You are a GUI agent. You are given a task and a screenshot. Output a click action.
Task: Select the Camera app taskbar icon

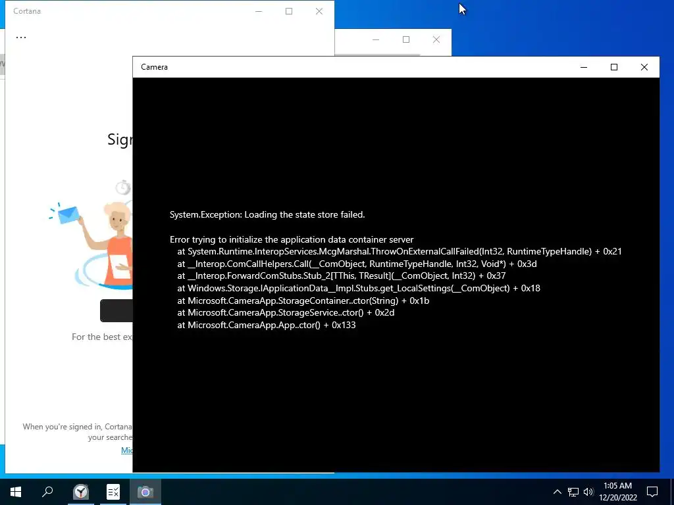(x=145, y=492)
